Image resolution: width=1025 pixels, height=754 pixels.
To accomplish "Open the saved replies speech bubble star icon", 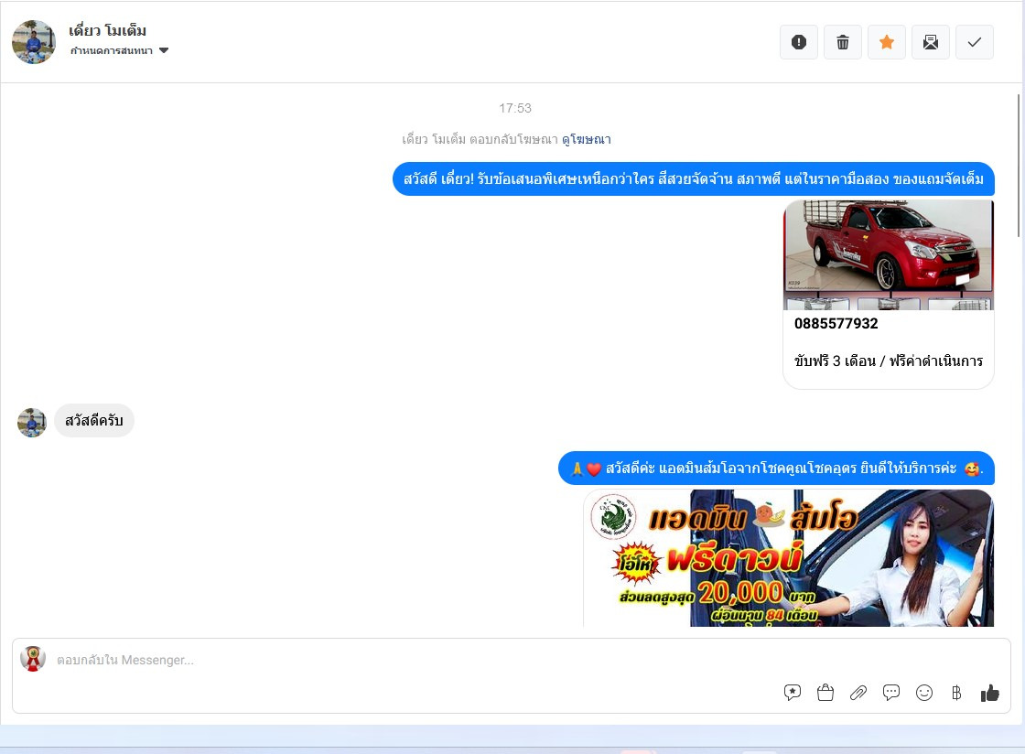I will 793,693.
